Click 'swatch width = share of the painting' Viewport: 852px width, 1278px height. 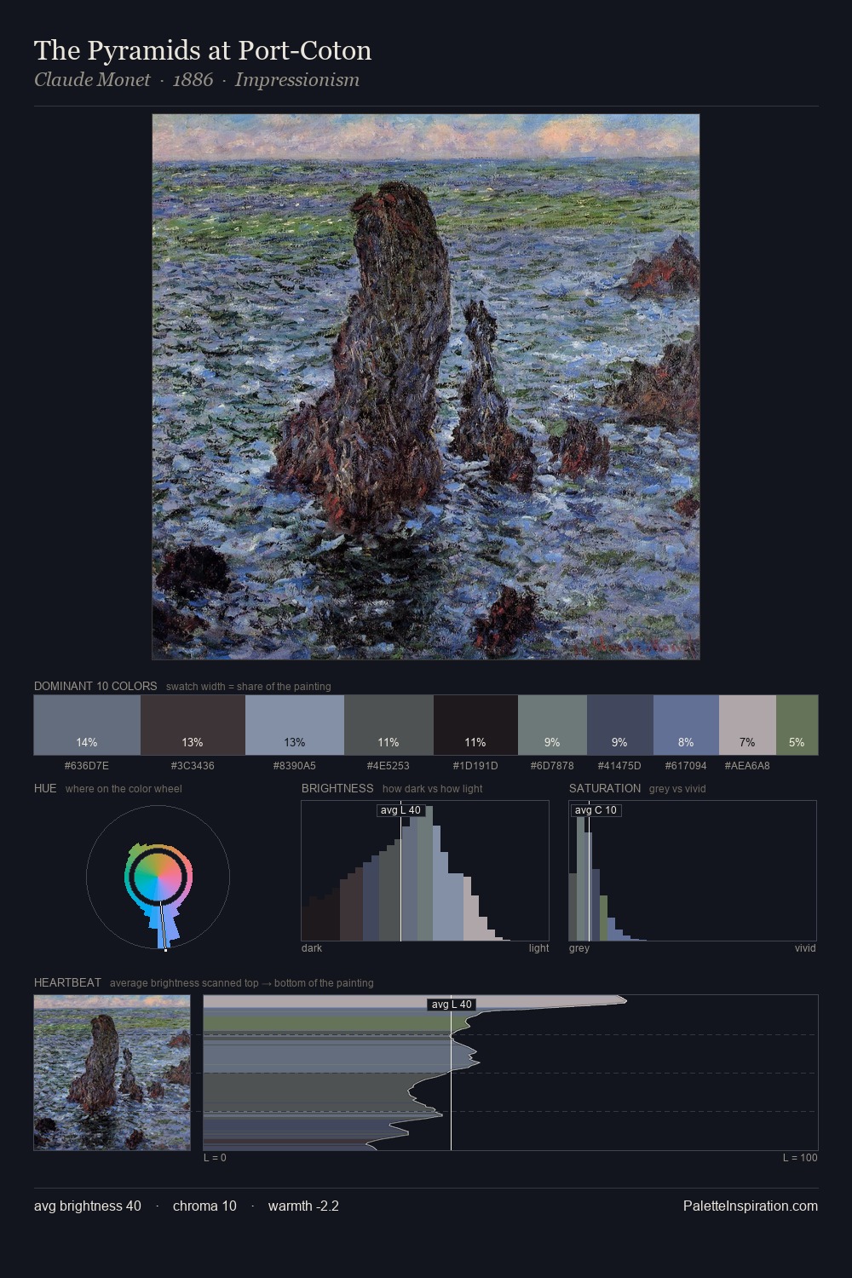click(x=249, y=687)
